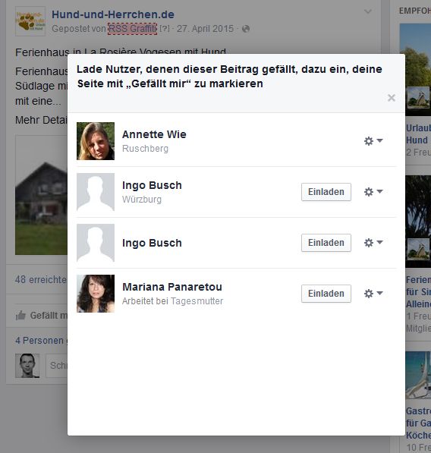The width and height of the screenshot is (431, 453).
Task: Click Ingo Busch Würzburg placeholder avatar
Action: coord(96,192)
